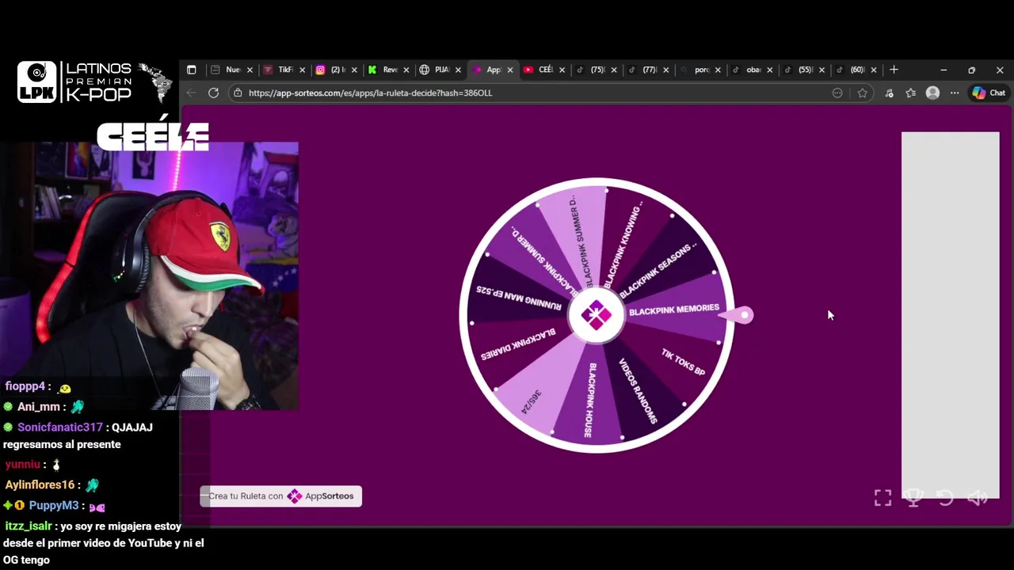This screenshot has height=570, width=1014.
Task: Close the TikTok '(75)' tab
Action: pos(614,70)
